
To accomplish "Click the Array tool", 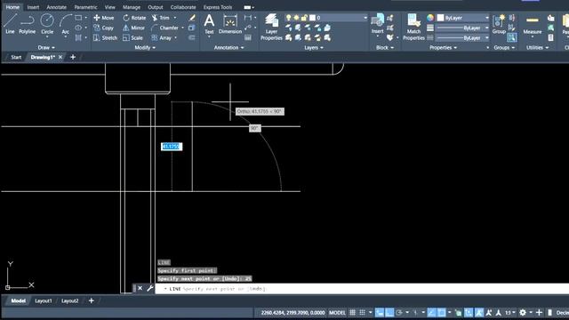I will pyautogui.click(x=162, y=37).
